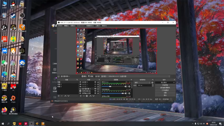Open the 帮助(H) menu

(104, 26)
